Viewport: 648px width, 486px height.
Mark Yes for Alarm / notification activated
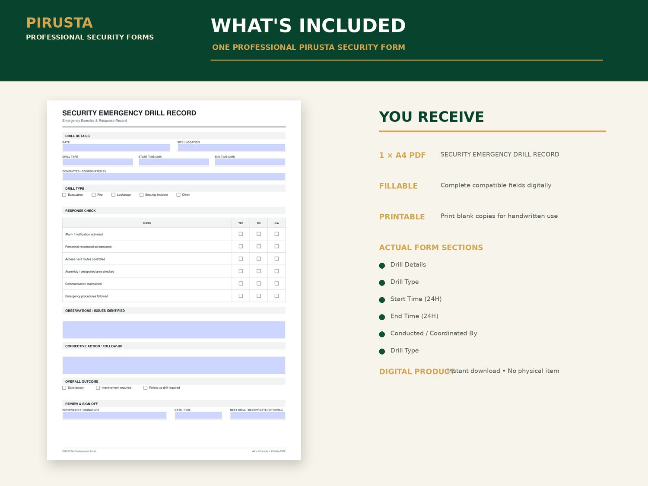[x=241, y=234]
